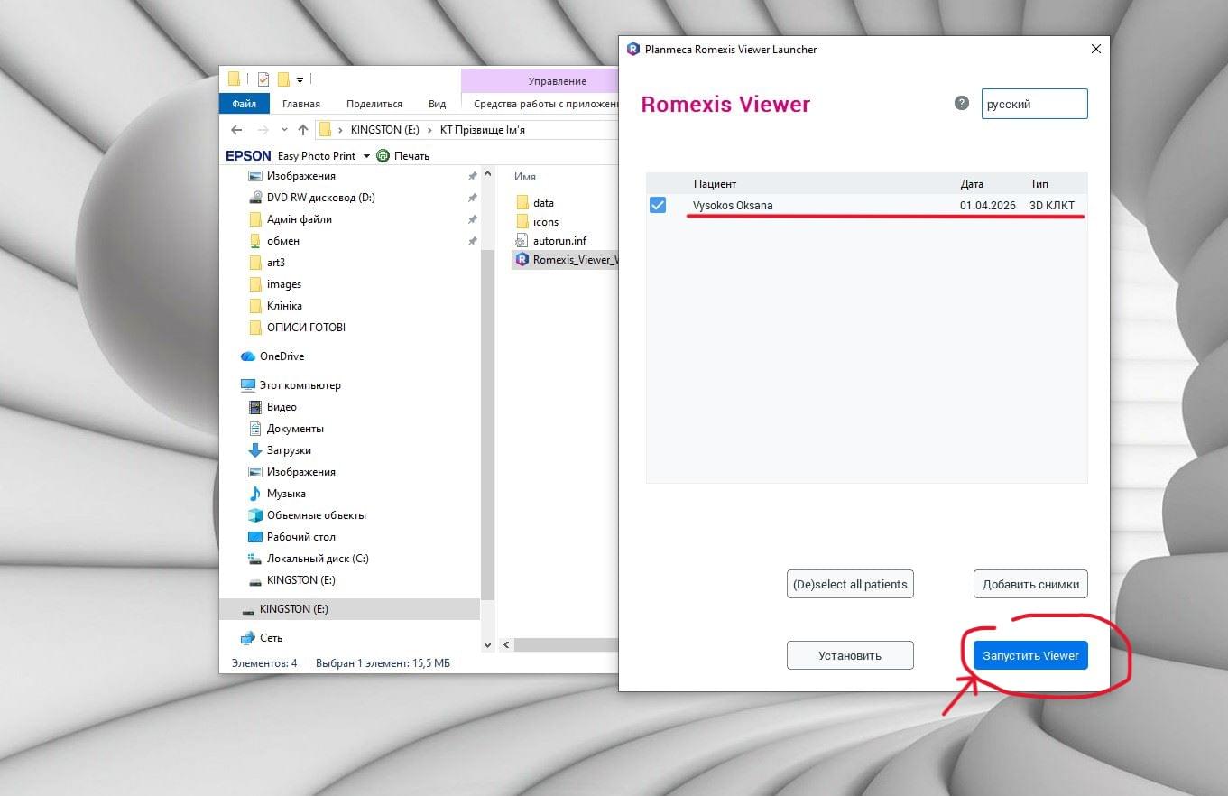Click the Up directory arrow
1228x796 pixels.
point(303,130)
